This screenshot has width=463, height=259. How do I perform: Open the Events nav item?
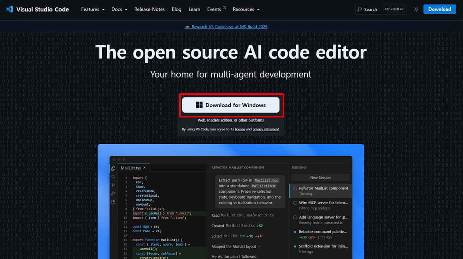point(214,9)
